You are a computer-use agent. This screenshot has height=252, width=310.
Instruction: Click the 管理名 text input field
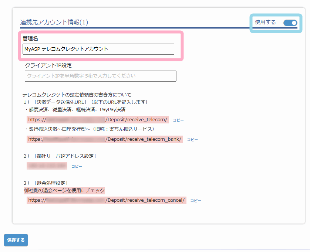98,49
